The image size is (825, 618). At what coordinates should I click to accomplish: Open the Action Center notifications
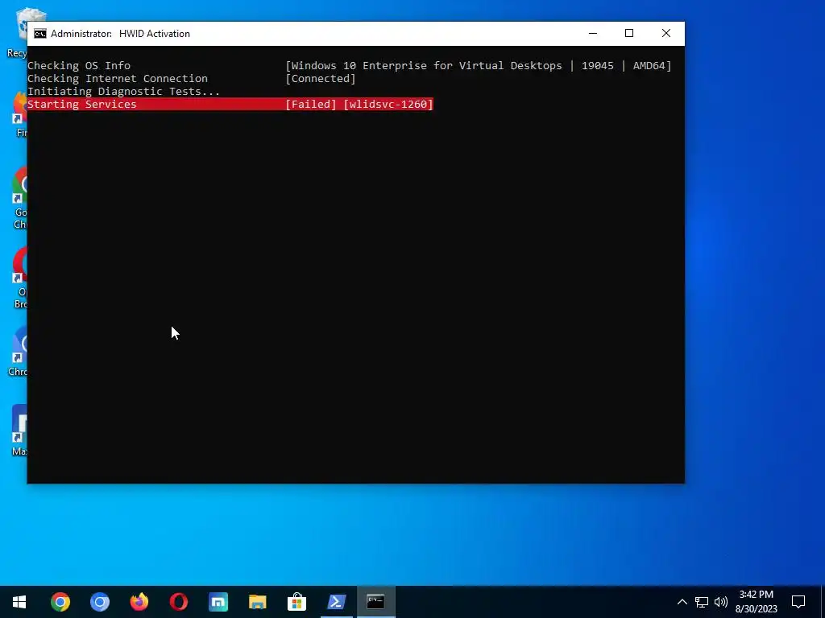click(x=798, y=602)
